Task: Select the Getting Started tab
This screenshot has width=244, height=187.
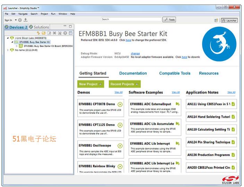Action: click(93, 73)
